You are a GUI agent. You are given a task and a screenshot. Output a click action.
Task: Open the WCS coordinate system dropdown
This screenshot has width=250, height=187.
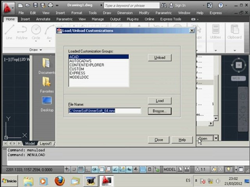pos(239,78)
